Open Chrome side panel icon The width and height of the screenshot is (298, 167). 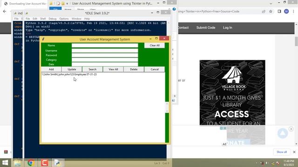coord(279,12)
